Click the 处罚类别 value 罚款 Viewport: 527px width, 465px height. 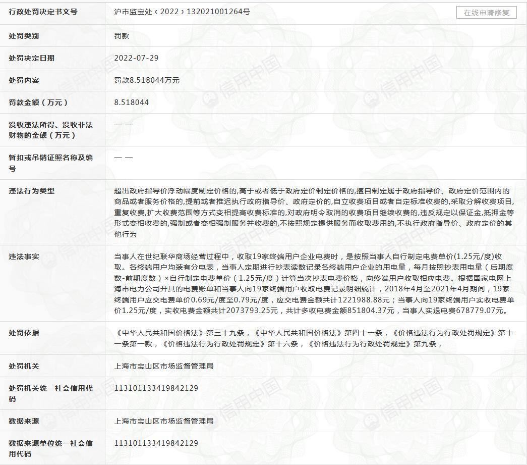[122, 36]
